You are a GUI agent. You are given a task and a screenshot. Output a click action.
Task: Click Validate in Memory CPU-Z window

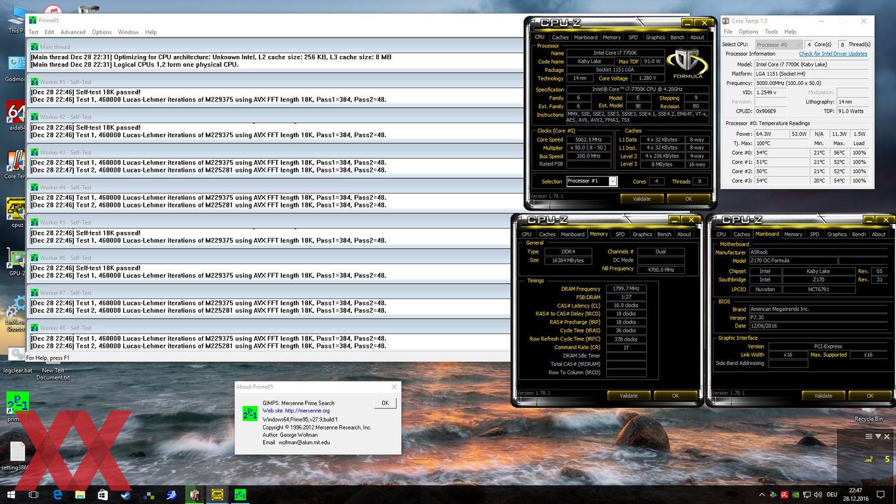coord(629,396)
